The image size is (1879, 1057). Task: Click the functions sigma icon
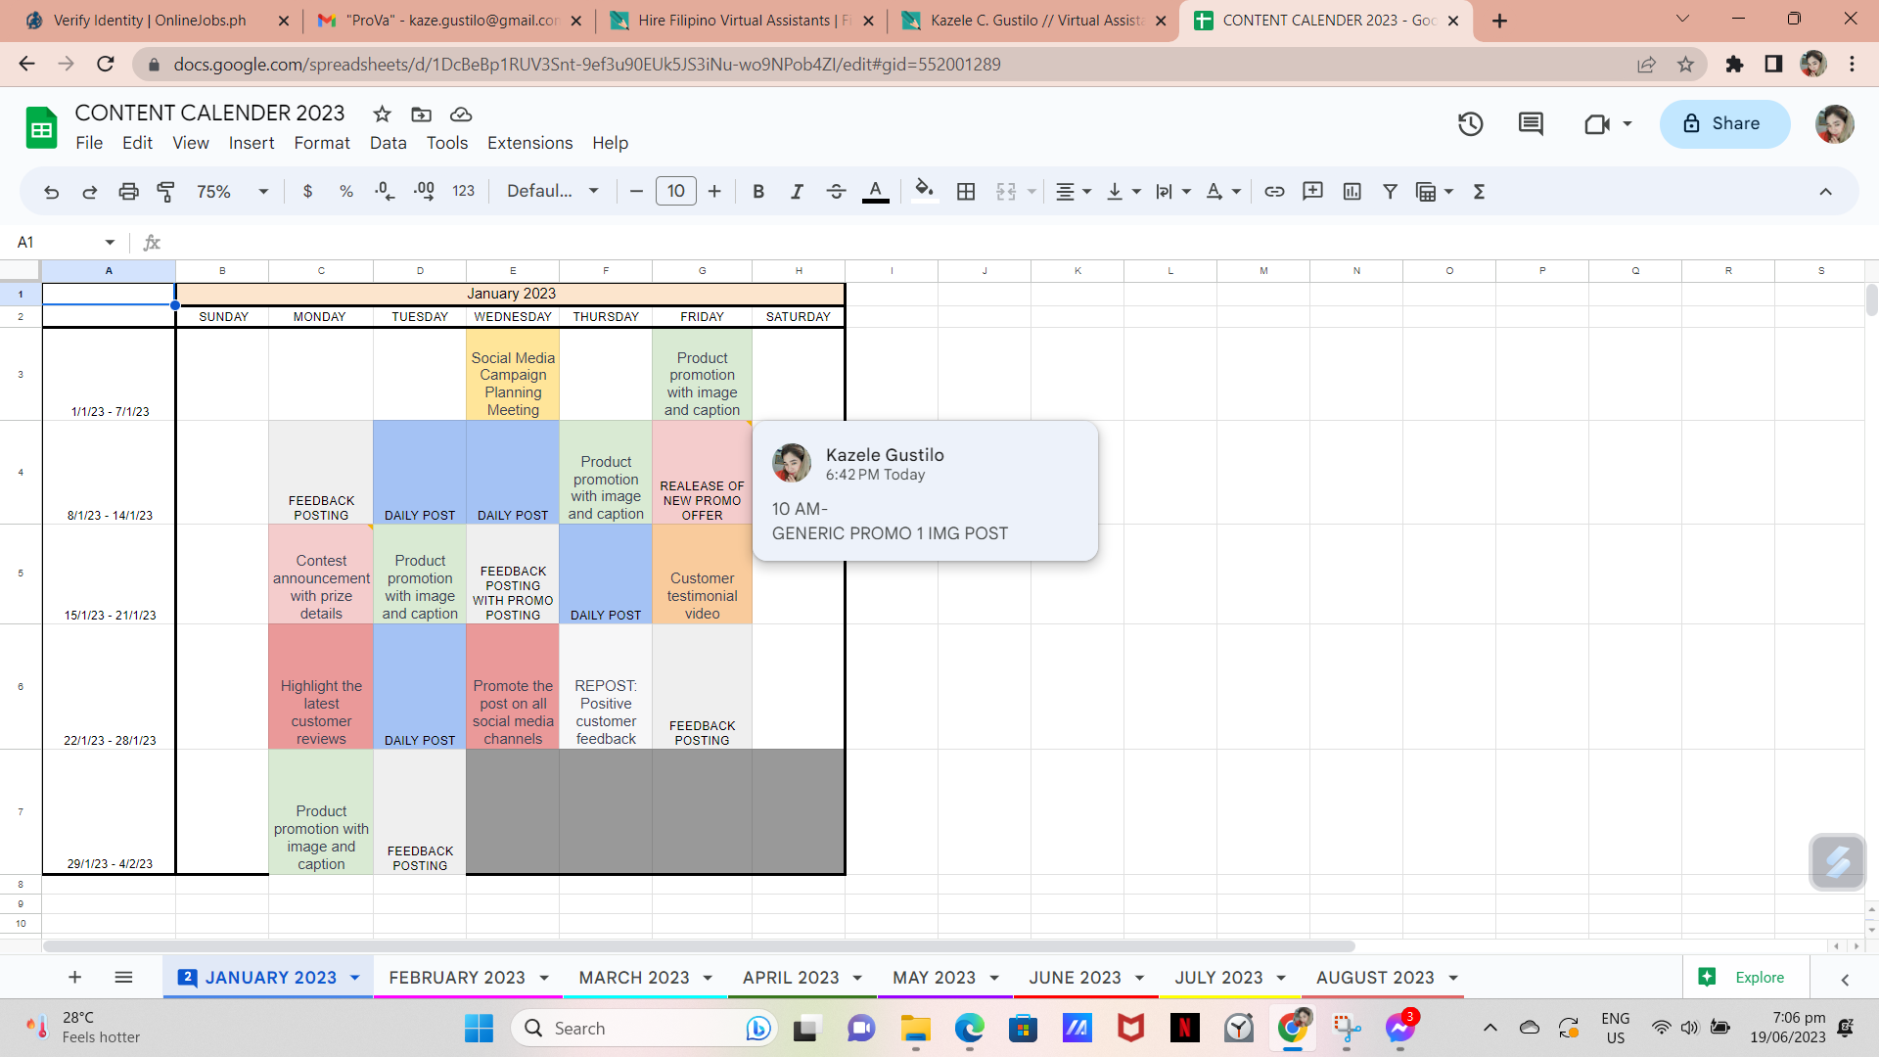click(1479, 192)
